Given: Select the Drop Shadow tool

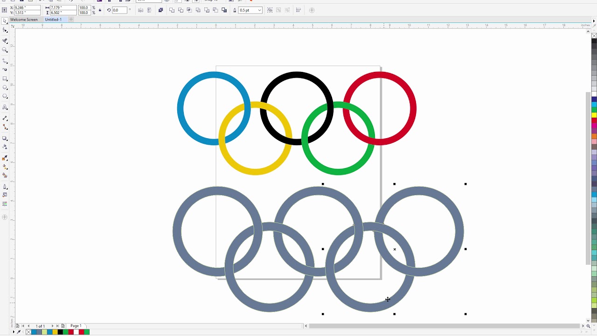Looking at the screenshot, I should 5,139.
